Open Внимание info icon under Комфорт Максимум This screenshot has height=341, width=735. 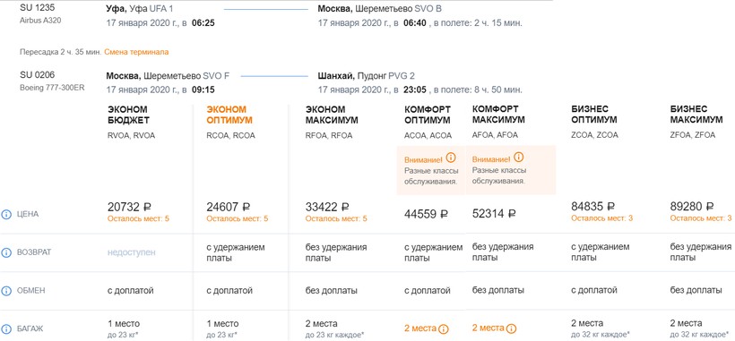[x=518, y=157]
